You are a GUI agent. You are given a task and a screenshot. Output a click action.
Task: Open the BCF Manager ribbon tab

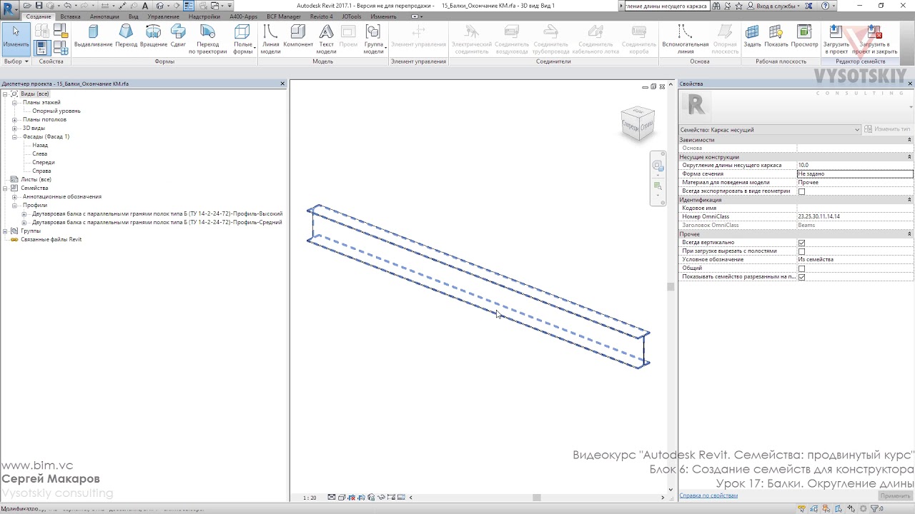pos(284,16)
